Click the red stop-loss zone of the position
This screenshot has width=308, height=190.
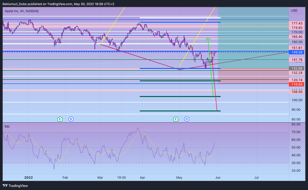pyautogui.click(x=253, y=76)
